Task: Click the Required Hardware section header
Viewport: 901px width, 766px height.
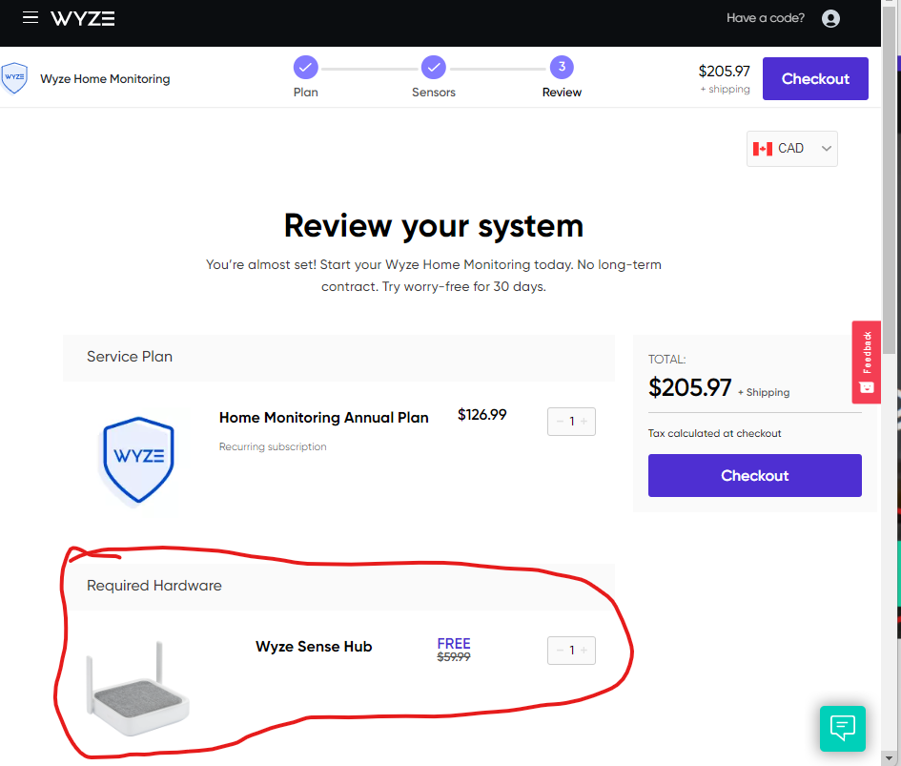Action: point(339,587)
